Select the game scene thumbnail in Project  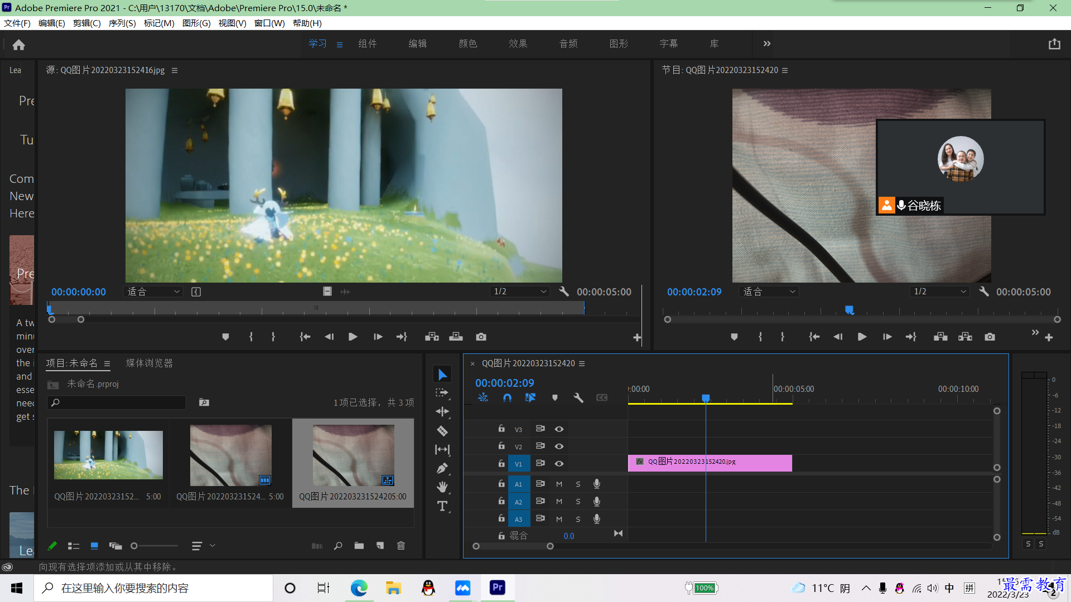(x=108, y=455)
